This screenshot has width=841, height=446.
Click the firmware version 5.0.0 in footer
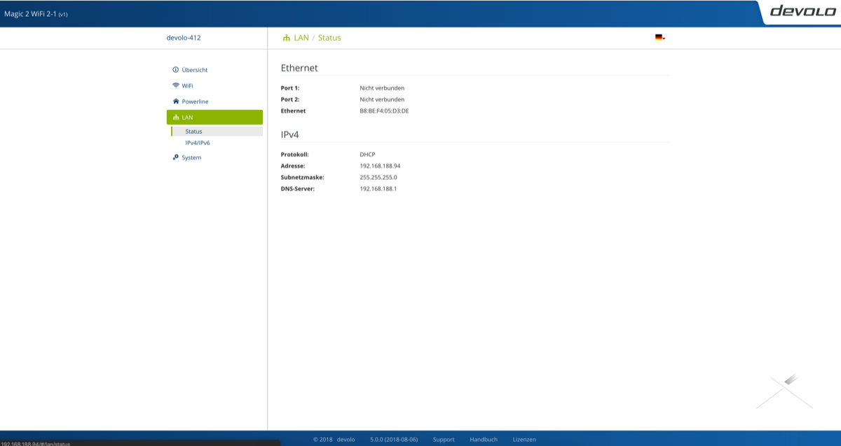(394, 440)
